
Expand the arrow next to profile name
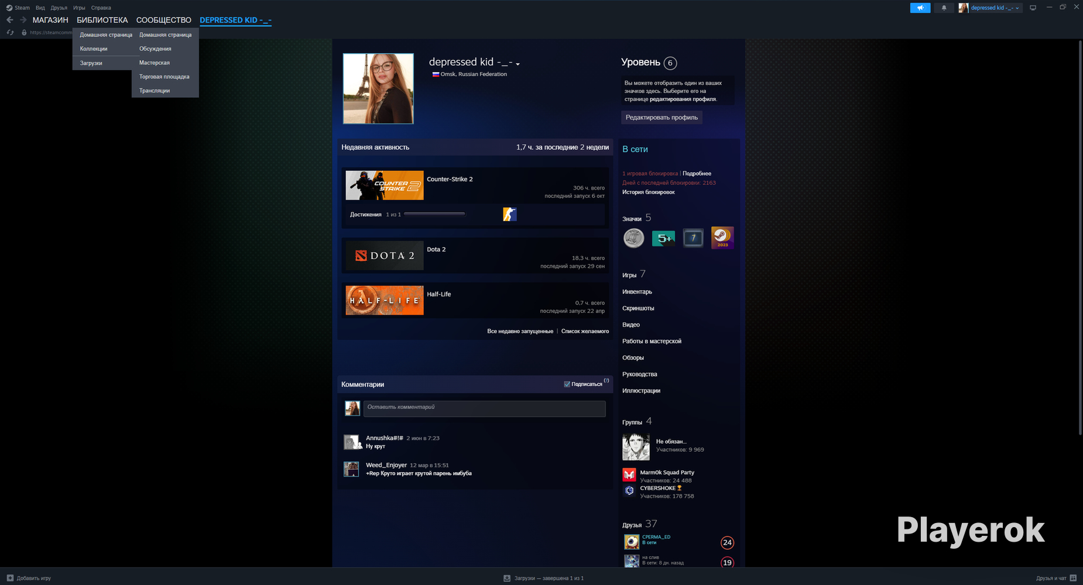coord(517,64)
